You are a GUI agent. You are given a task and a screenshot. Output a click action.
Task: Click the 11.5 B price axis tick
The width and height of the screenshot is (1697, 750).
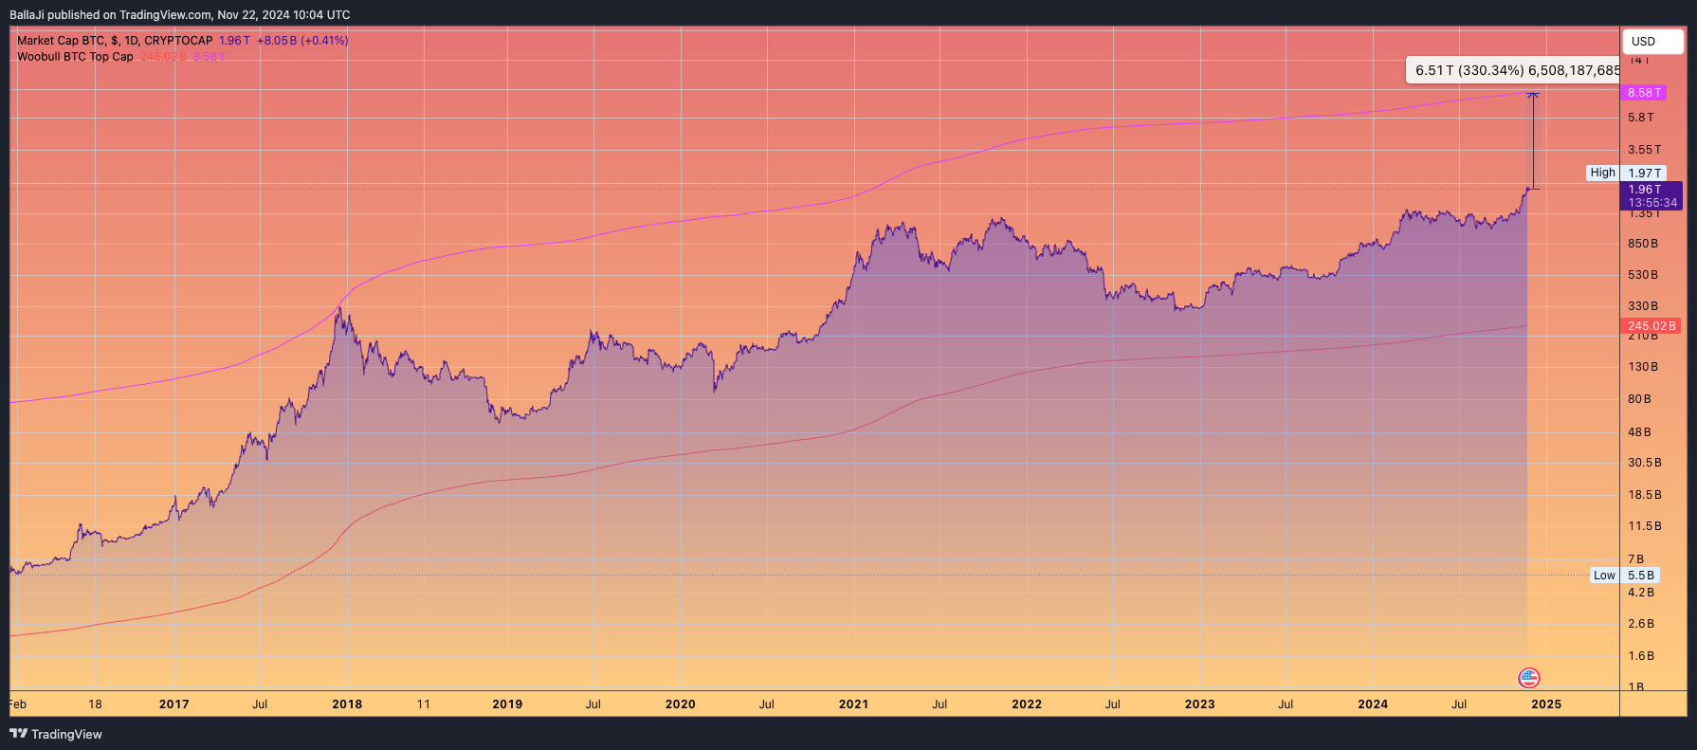point(1644,526)
